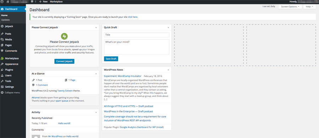The image size is (319, 138).
Task: Collapse the At a Glance widget
Action: (x=96, y=74)
